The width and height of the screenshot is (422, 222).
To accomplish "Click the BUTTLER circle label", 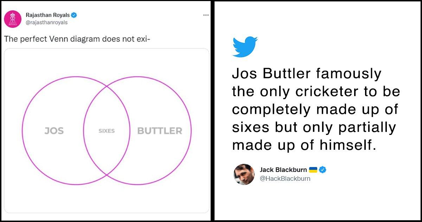I will [x=160, y=131].
